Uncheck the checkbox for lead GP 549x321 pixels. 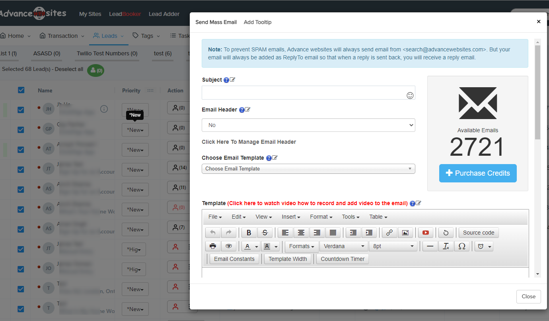click(21, 130)
